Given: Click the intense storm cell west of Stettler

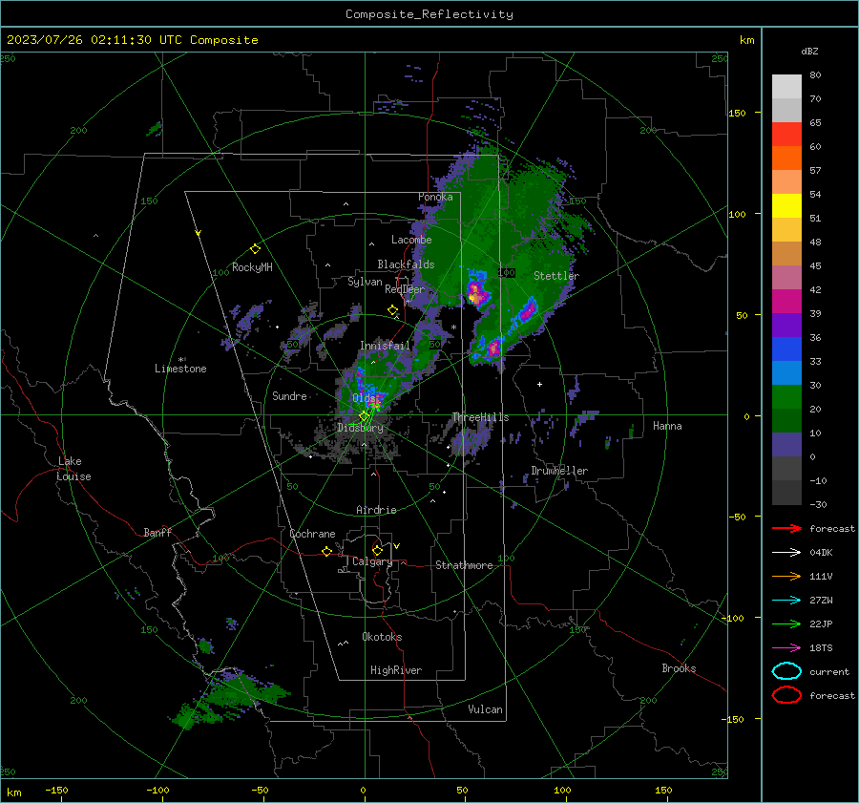Looking at the screenshot, I should (477, 291).
